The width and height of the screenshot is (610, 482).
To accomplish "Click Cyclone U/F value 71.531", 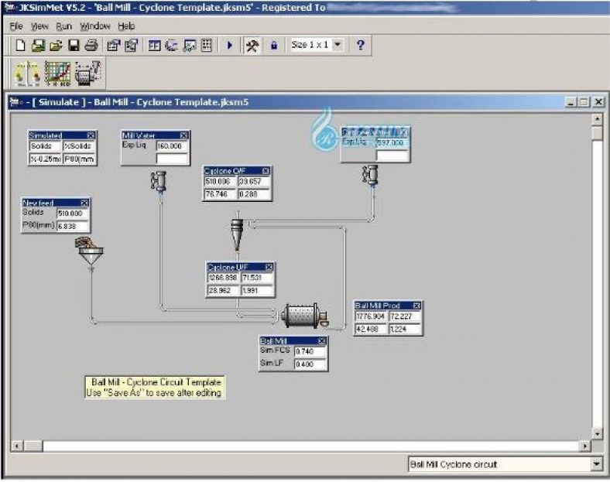I will 257,278.
